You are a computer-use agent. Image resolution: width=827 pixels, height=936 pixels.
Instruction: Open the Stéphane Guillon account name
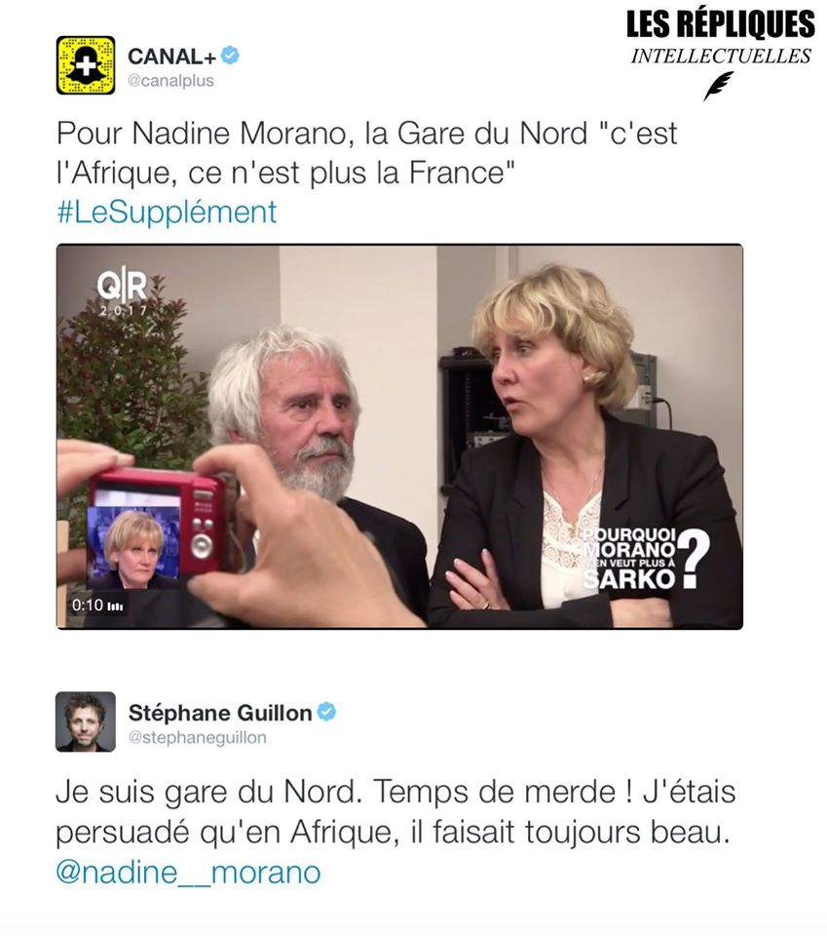pos(220,713)
